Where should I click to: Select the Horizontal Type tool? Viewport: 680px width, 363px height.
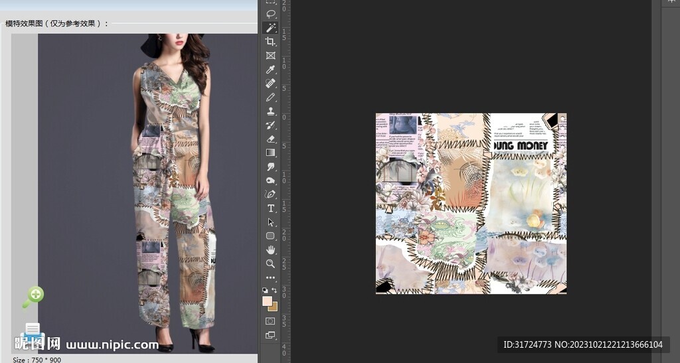point(270,208)
